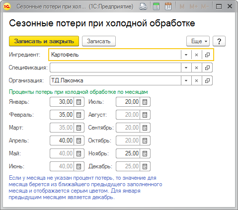Open the calculator icon in the title bar
238x210 pixels.
click(156, 6)
